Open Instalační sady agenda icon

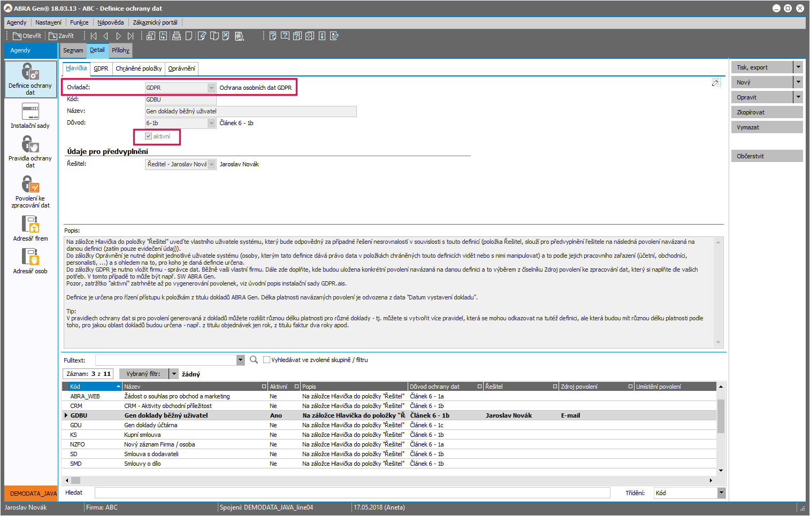click(30, 115)
